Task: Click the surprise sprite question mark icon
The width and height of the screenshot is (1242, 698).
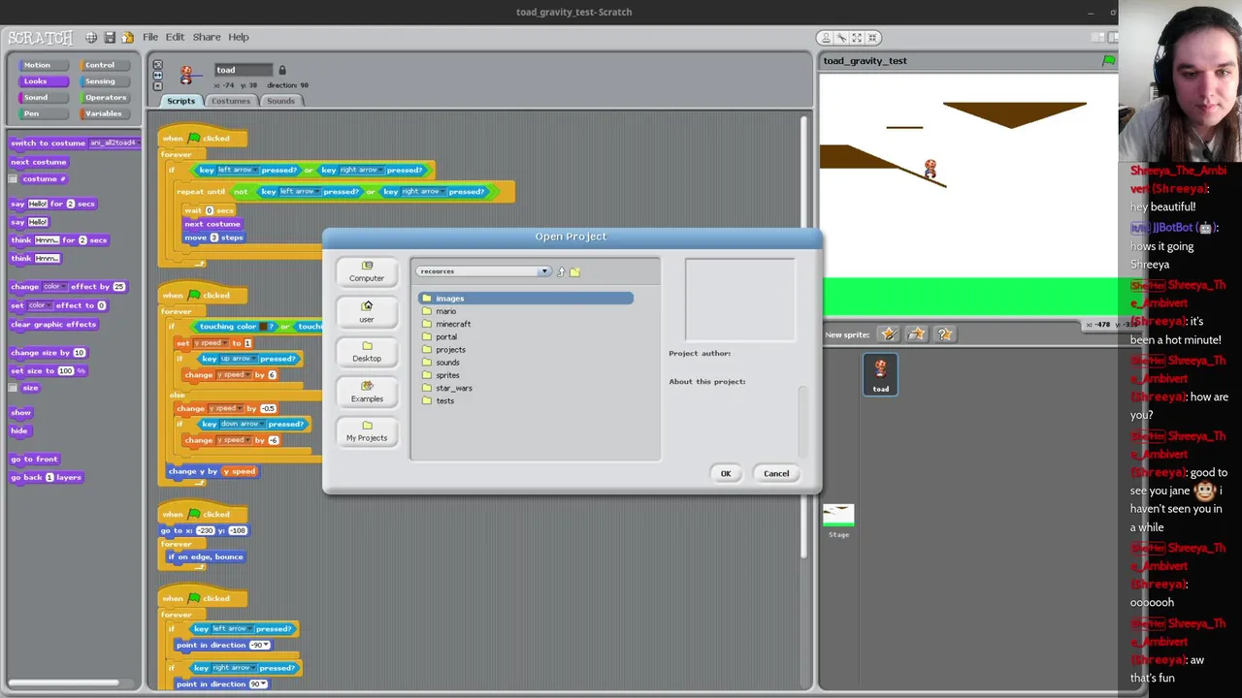Action: coord(944,334)
